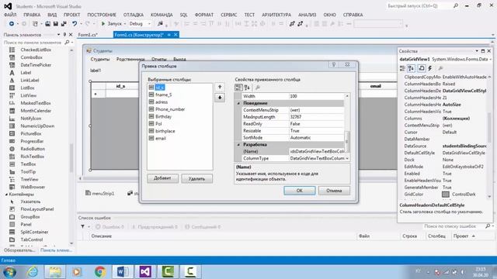Move the selected column up with arrow button
This screenshot has height=279, width=497.
click(x=220, y=87)
